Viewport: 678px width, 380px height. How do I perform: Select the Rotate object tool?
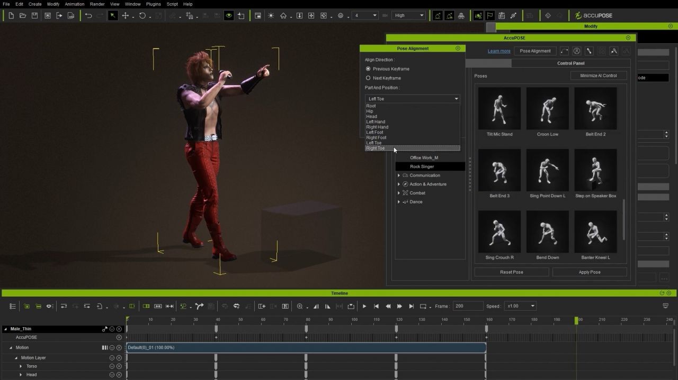[x=142, y=16]
